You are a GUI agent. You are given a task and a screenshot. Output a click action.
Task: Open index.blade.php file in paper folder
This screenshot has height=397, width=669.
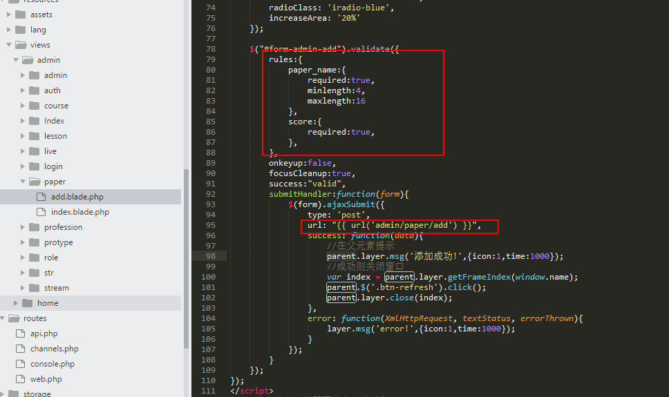click(79, 212)
